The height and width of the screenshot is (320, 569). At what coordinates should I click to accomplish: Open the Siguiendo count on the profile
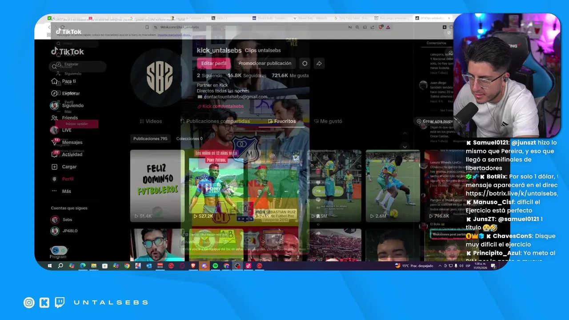pos(209,76)
